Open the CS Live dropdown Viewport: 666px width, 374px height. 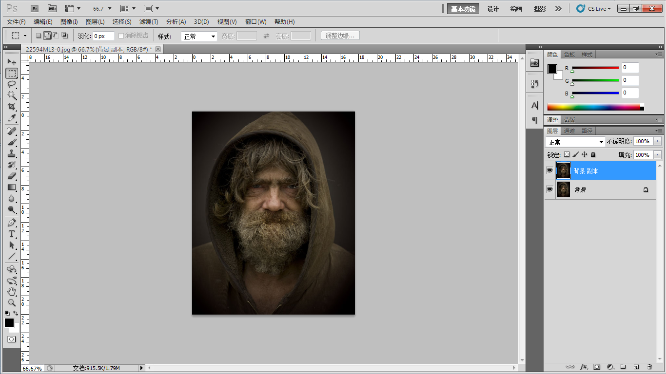(593, 9)
